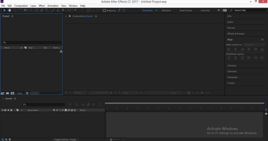Click the Project panel trash icon
This screenshot has width=268, height=141.
(x=27, y=93)
